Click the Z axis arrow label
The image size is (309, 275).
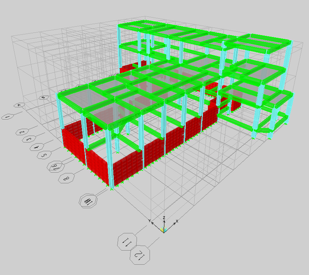(x=164, y=217)
